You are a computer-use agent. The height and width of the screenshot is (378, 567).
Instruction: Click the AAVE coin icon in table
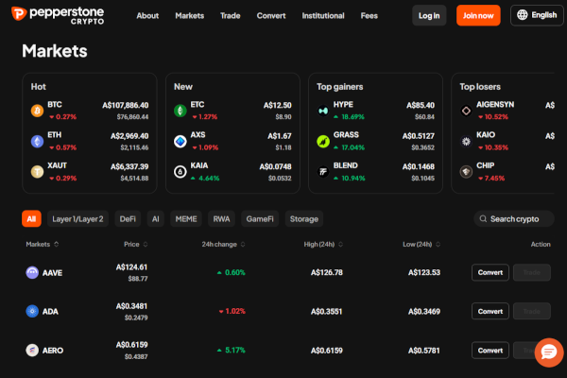(x=32, y=272)
